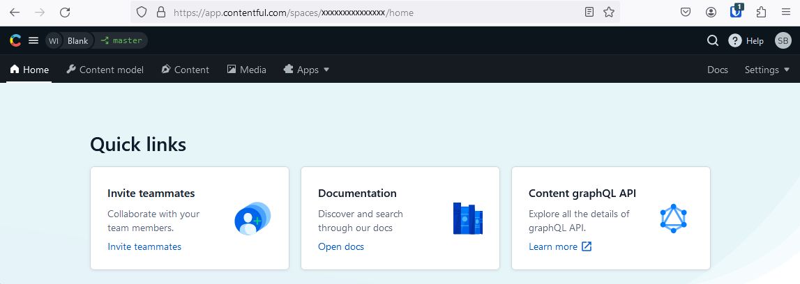Click the Help question mark icon

click(x=734, y=40)
